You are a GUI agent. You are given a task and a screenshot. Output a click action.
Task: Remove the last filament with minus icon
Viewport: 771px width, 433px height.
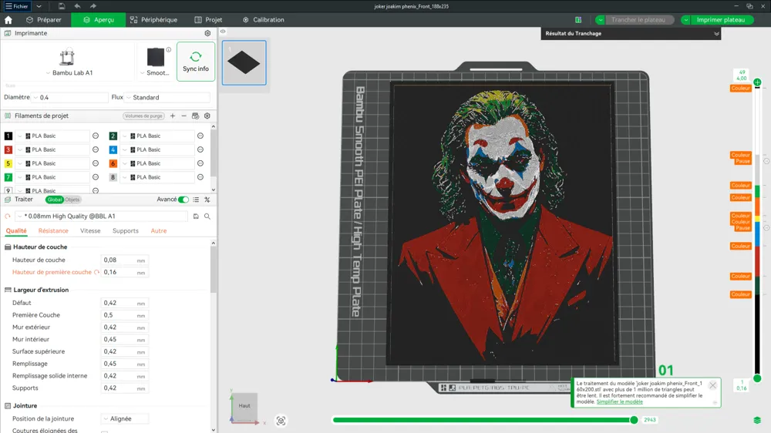coord(184,116)
